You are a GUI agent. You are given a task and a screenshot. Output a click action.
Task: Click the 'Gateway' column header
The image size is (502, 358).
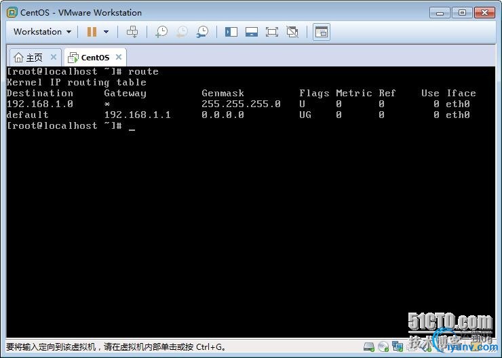tap(125, 93)
